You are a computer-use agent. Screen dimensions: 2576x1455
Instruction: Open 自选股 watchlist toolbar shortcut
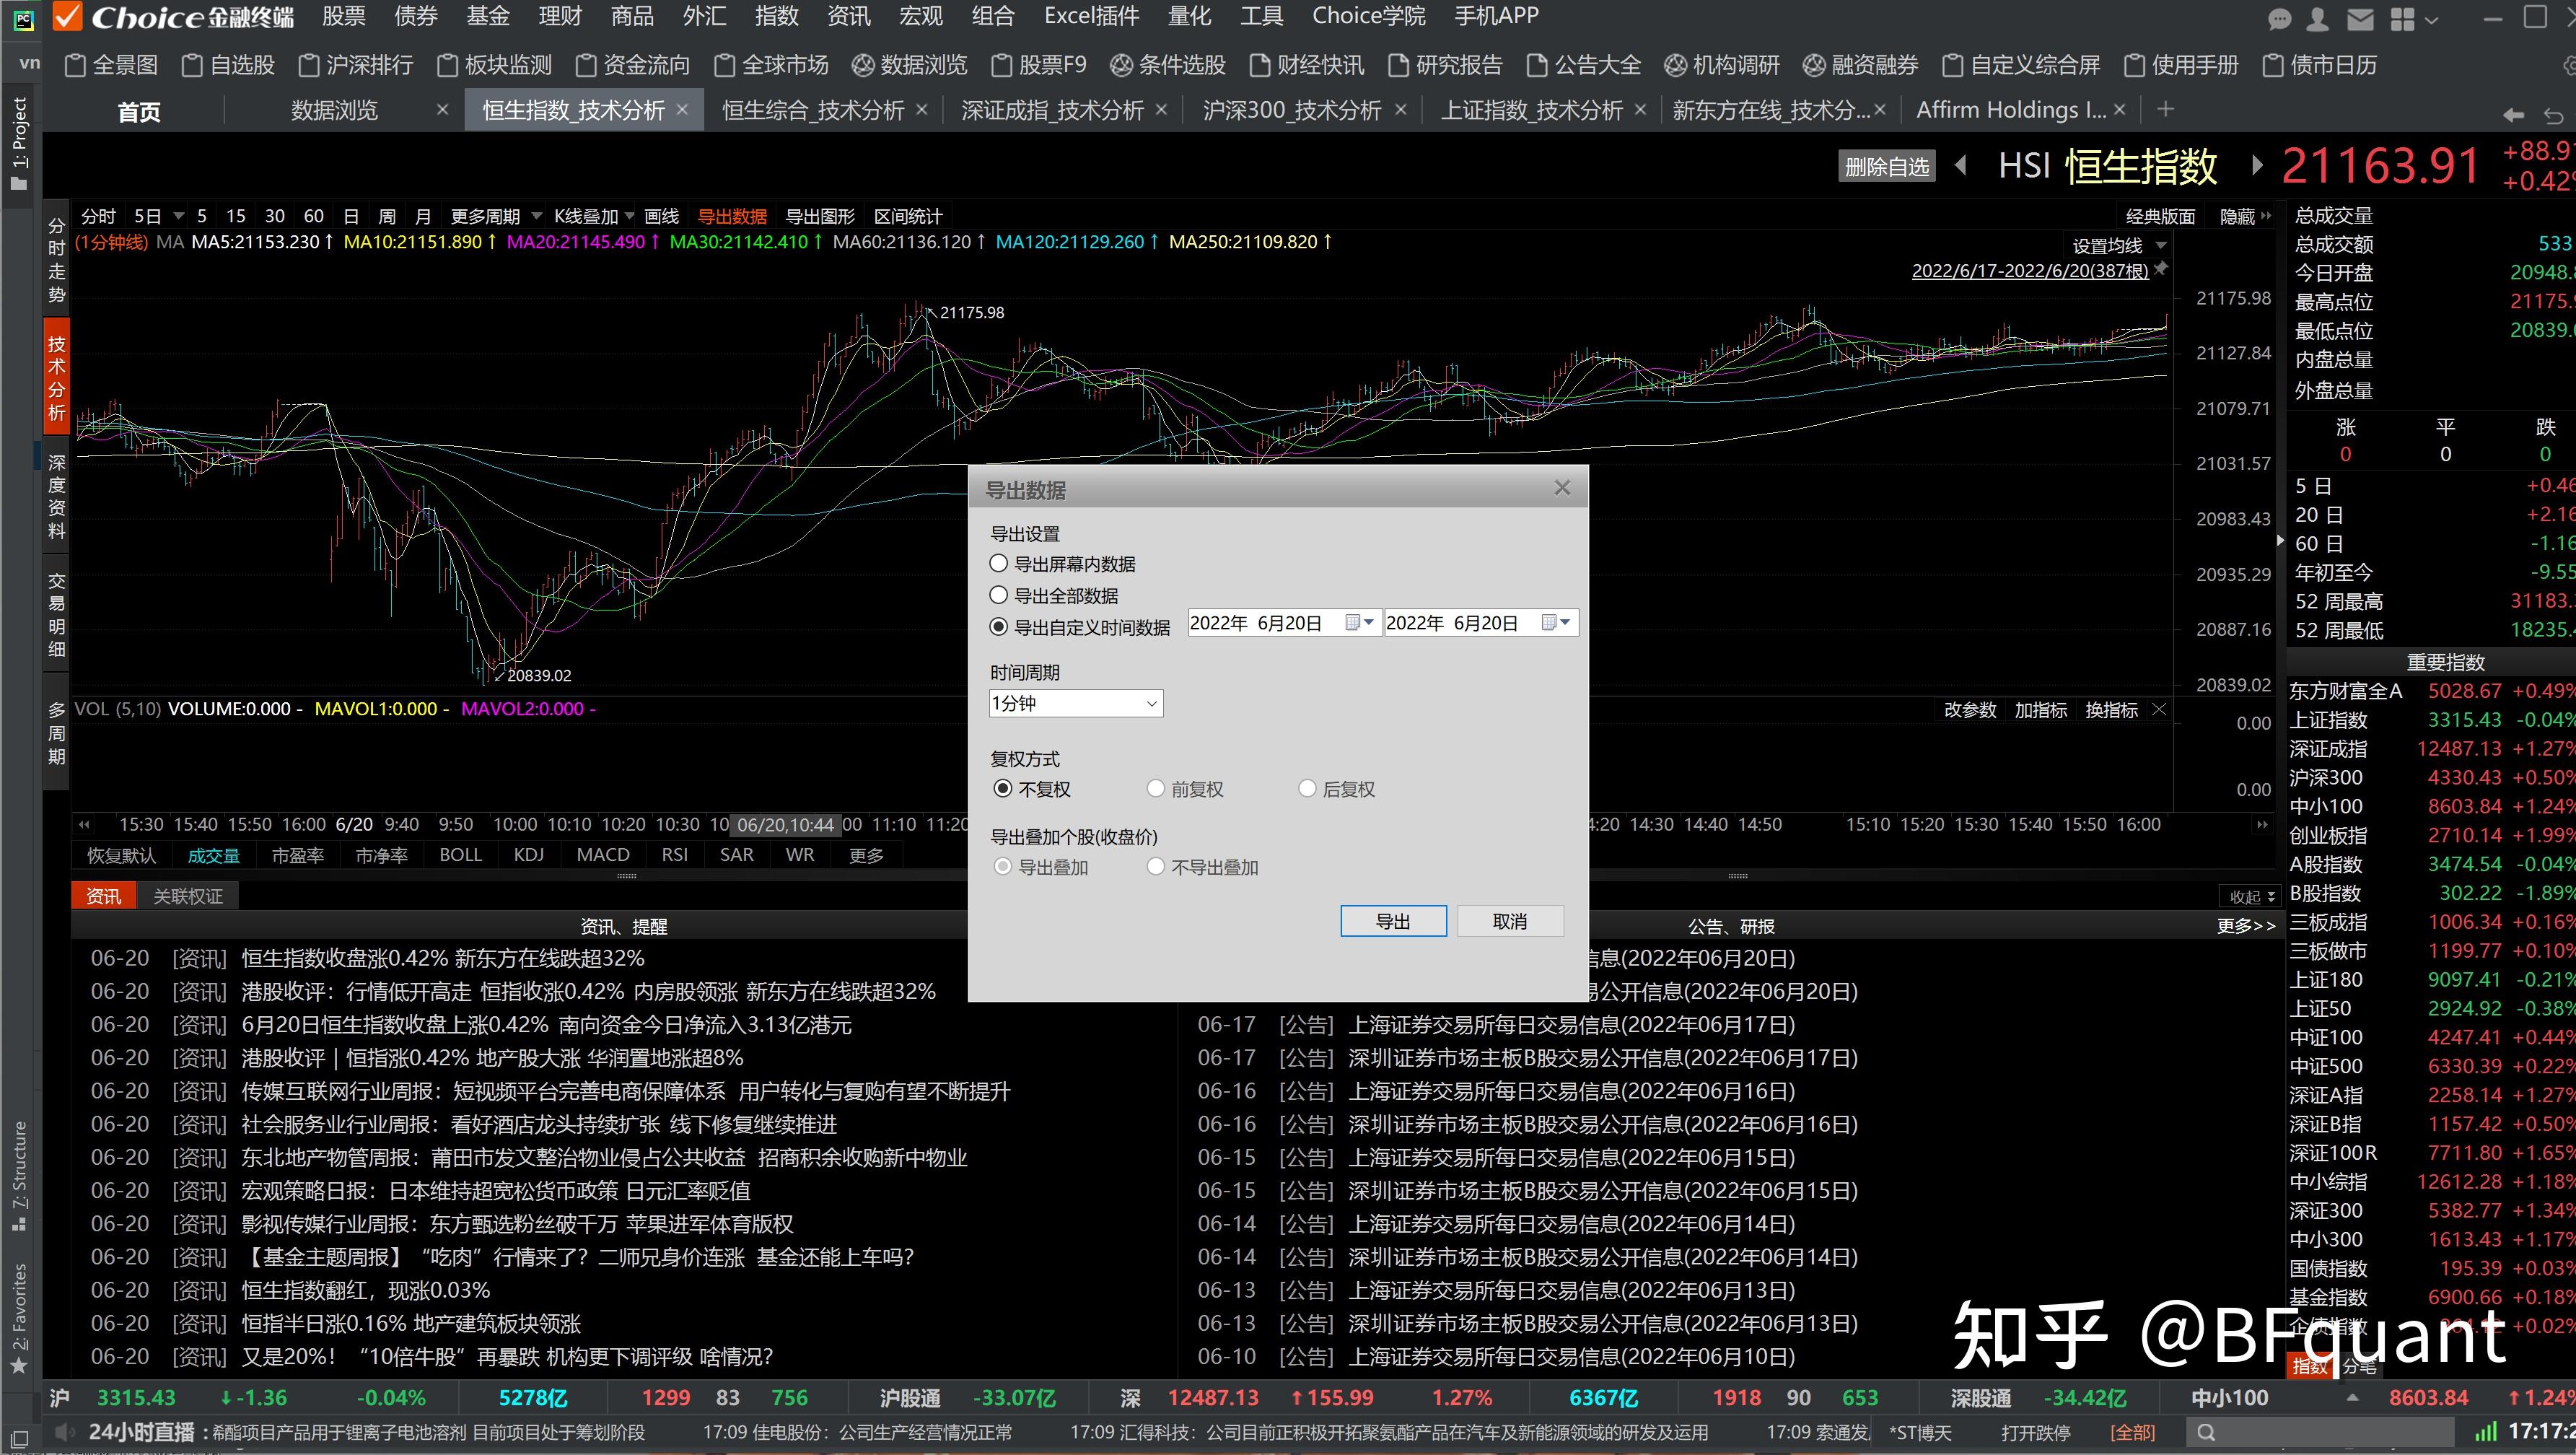pyautogui.click(x=228, y=65)
